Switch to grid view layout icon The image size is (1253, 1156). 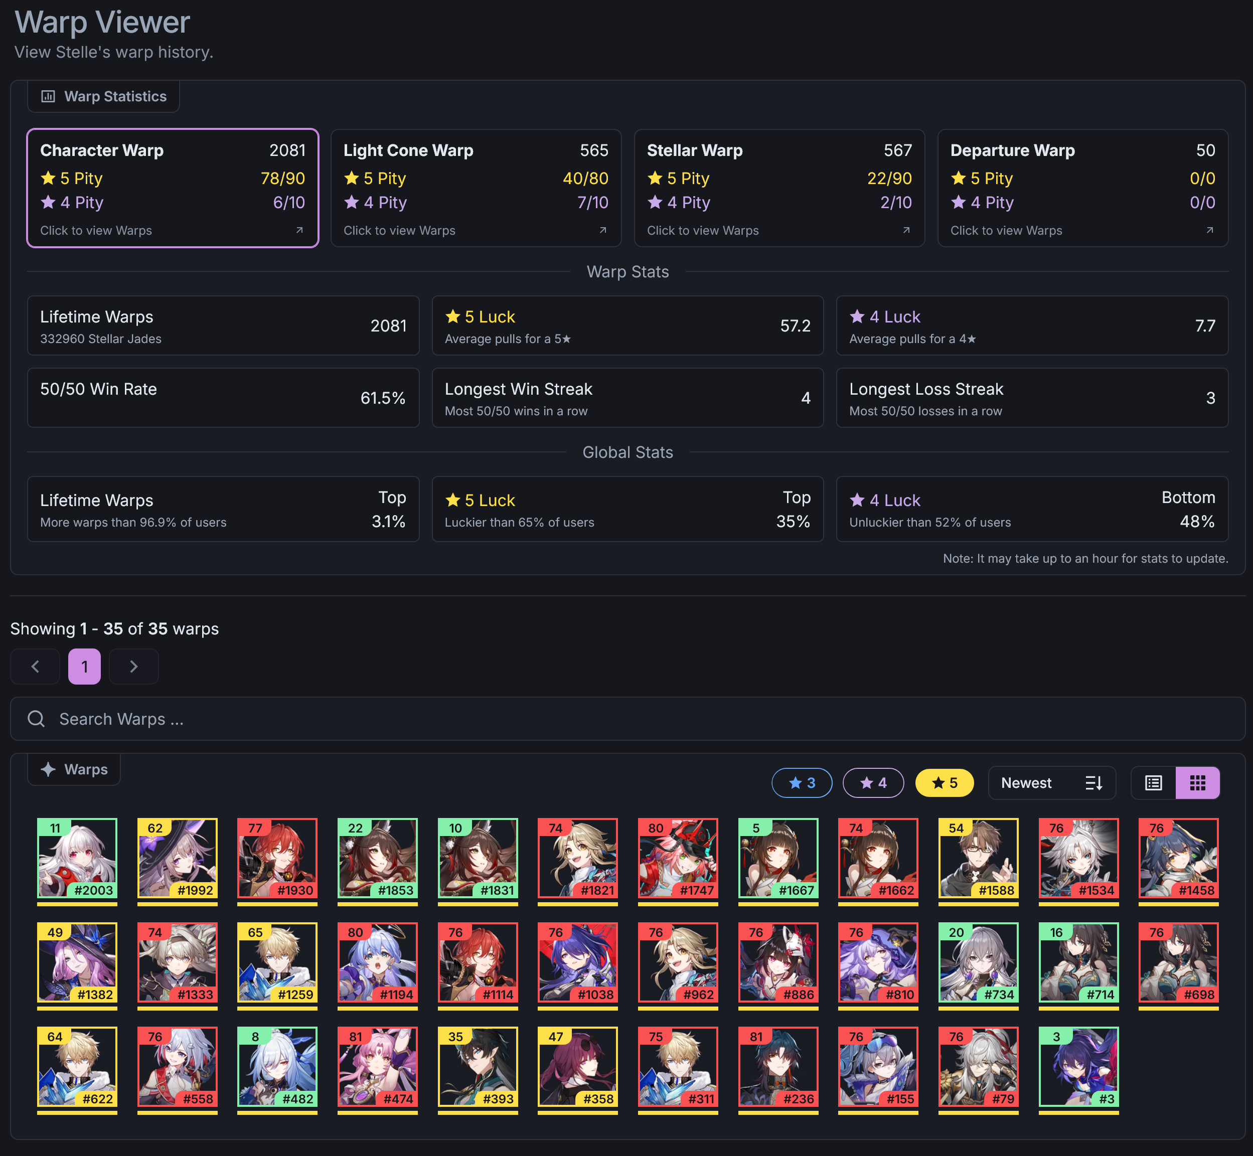point(1197,782)
